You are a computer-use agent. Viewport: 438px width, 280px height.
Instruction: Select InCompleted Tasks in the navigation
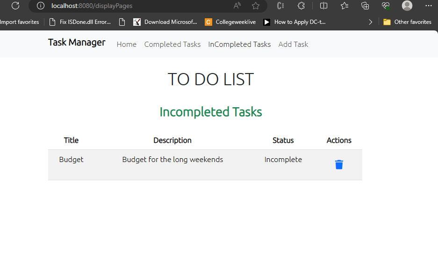(239, 44)
